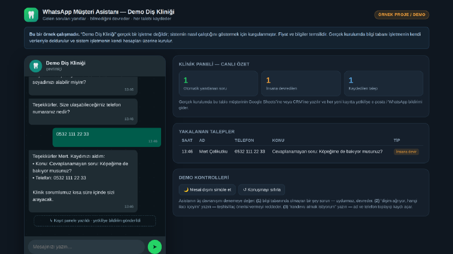Click the Google Sheets note under stat cards
Image resolution: width=453 pixels, height=254 pixels.
(300, 105)
